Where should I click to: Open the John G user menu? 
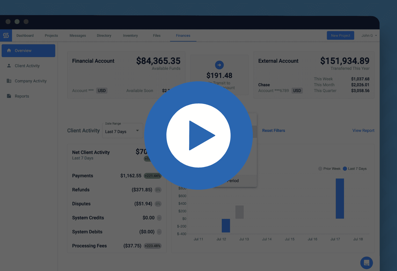[369, 35]
